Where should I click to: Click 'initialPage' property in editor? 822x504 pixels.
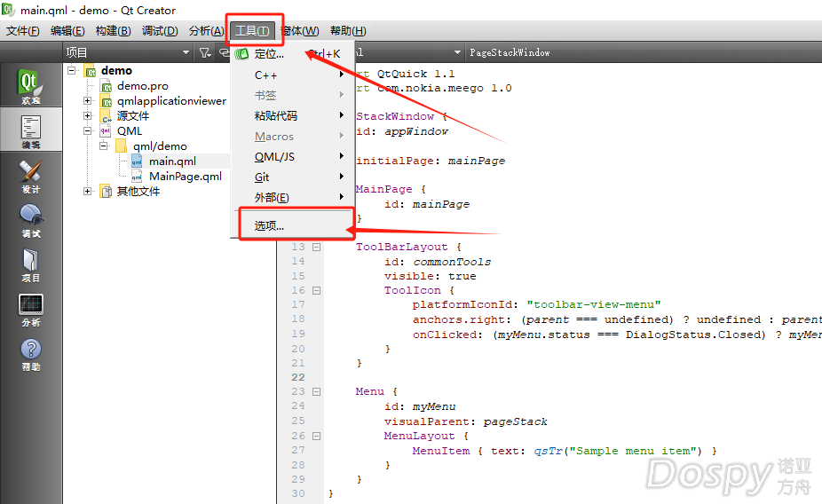395,161
